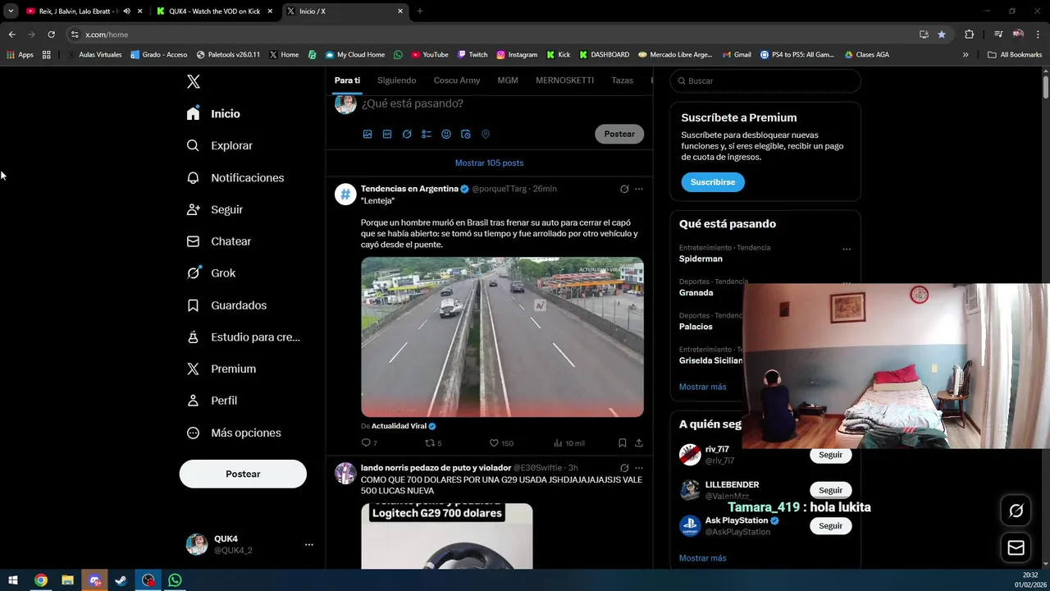The width and height of the screenshot is (1050, 591).
Task: Switch to Coscu Army tab
Action: pyautogui.click(x=457, y=80)
